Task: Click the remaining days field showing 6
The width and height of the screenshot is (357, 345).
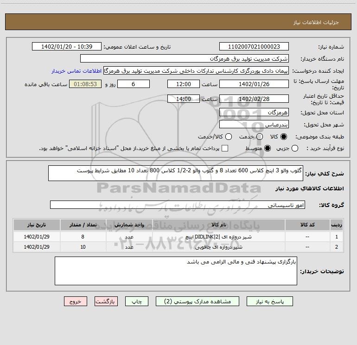Action: tap(134, 84)
